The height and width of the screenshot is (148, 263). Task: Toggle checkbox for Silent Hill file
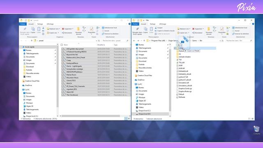point(62,92)
